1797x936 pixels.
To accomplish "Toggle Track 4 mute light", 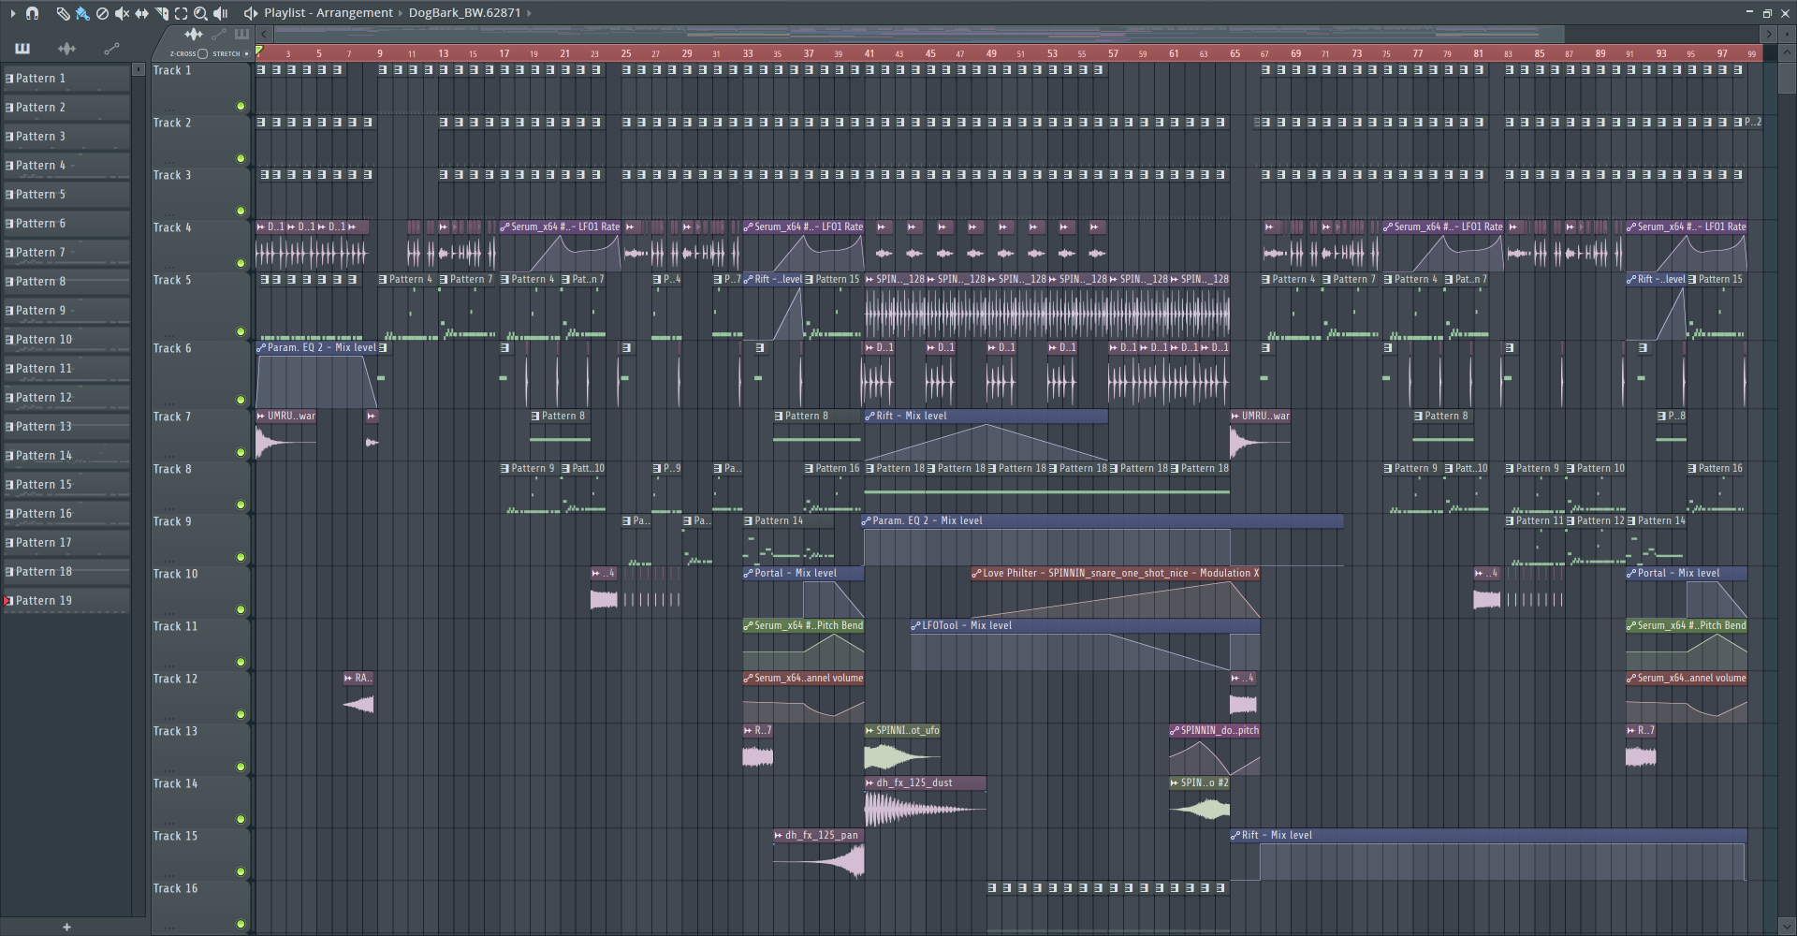I will [241, 263].
